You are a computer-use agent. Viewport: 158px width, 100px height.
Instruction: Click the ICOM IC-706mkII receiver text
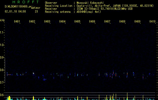104,9
